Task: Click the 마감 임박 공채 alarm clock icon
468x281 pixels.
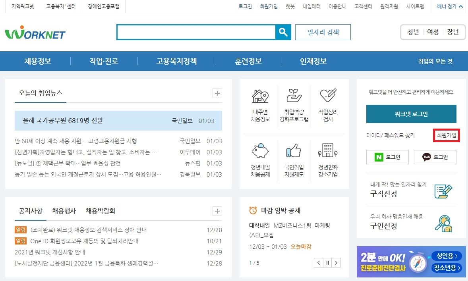Action: 253,210
